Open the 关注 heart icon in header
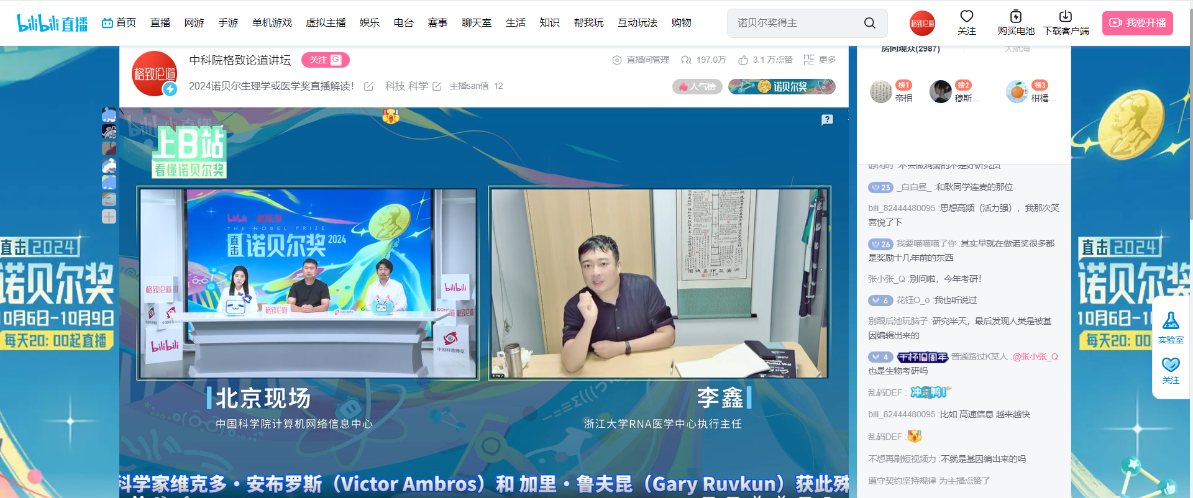The height and width of the screenshot is (498, 1193). (966, 17)
